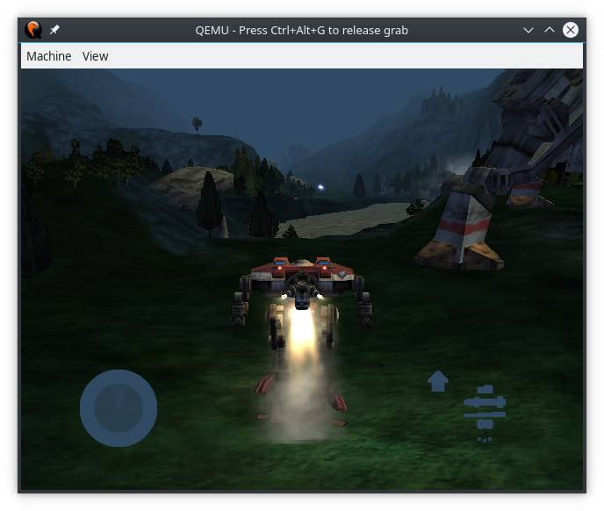
Task: Click the player's red mech body
Action: click(x=301, y=274)
